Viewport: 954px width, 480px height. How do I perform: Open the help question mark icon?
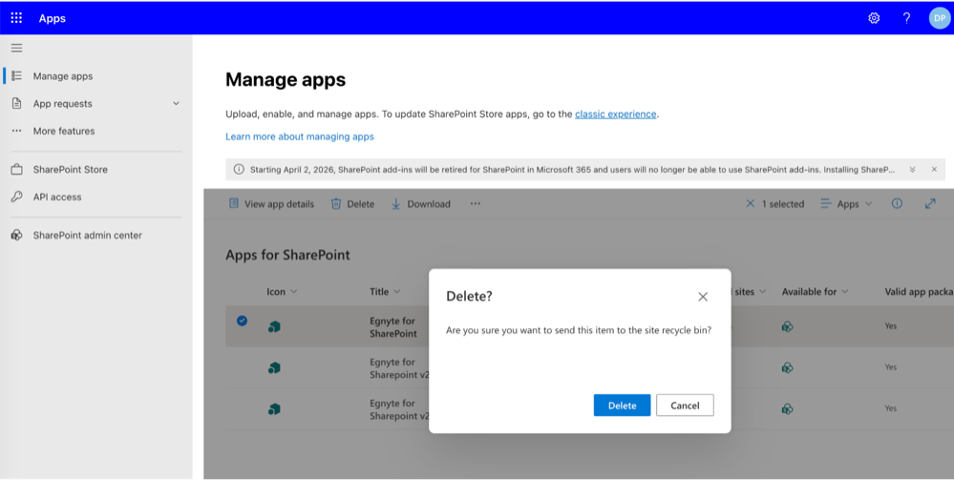[x=906, y=18]
